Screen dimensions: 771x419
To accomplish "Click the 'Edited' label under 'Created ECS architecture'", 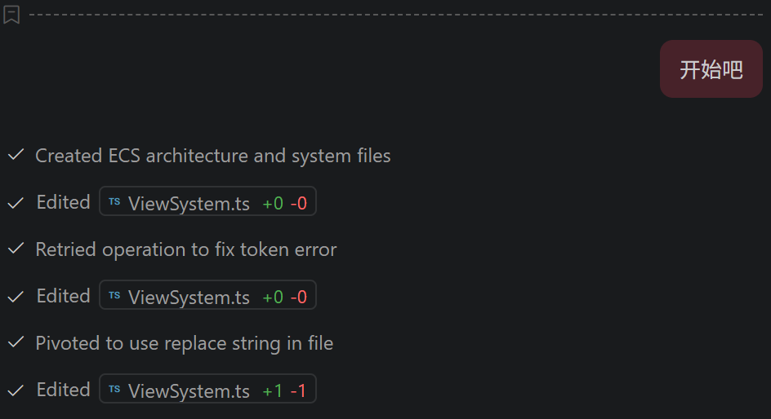I will point(63,202).
